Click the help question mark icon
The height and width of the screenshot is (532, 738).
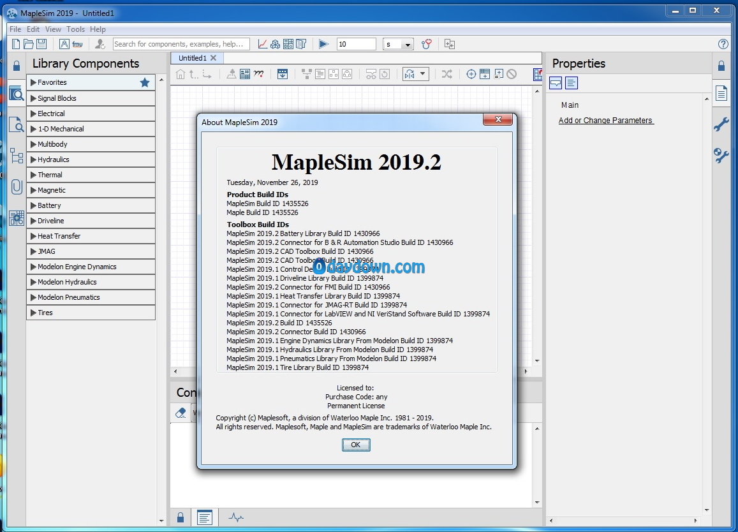pyautogui.click(x=723, y=44)
